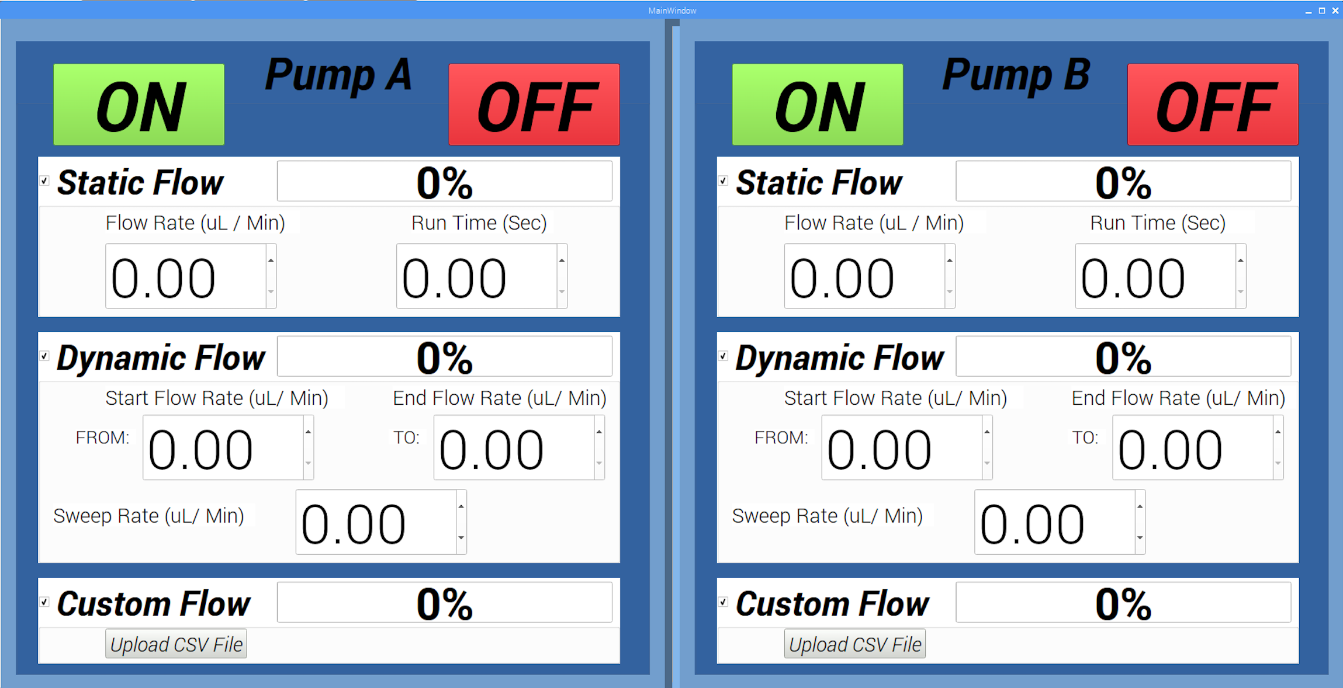1343x688 pixels.
Task: Toggle Dynamic Flow checkbox for Pump A
Action: tap(44, 355)
